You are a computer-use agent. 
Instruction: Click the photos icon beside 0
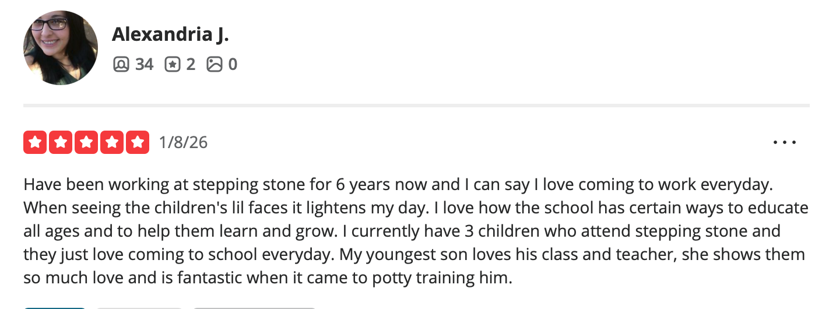215,64
